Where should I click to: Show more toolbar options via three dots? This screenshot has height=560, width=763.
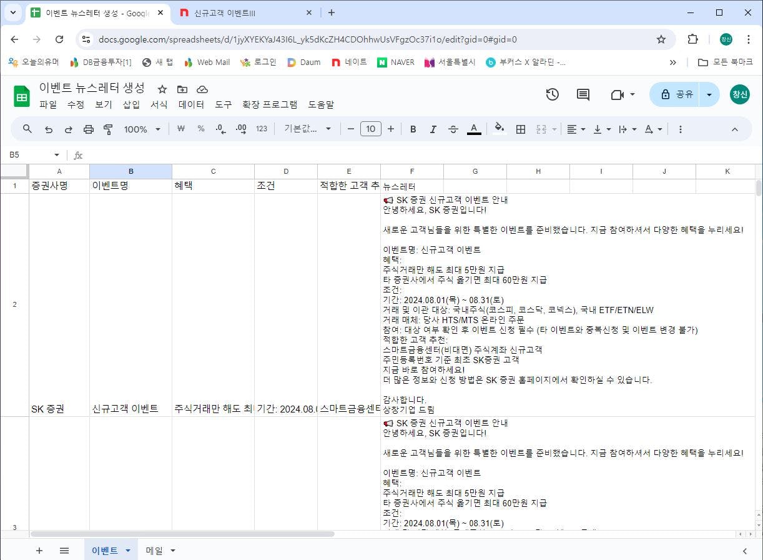pyautogui.click(x=681, y=129)
